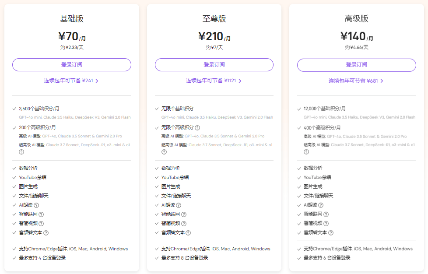Click chevron arrow after ¥1121 savings
The height and width of the screenshot is (274, 428).
pos(240,81)
